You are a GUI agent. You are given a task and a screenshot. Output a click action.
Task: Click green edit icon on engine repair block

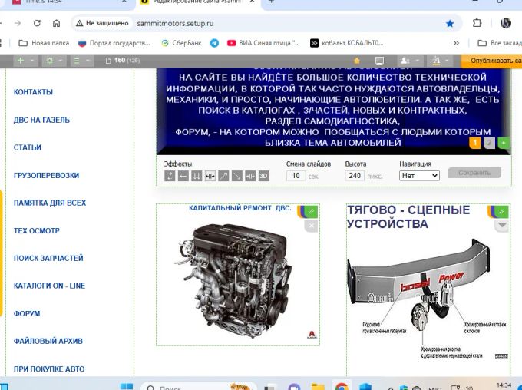point(311,211)
